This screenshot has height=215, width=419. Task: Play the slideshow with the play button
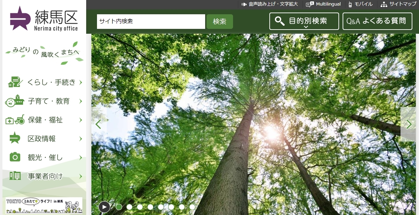(x=104, y=207)
